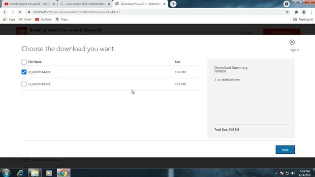This screenshot has width=315, height=177.
Task: Click Chrome icon in taskbar
Action: coord(63,173)
